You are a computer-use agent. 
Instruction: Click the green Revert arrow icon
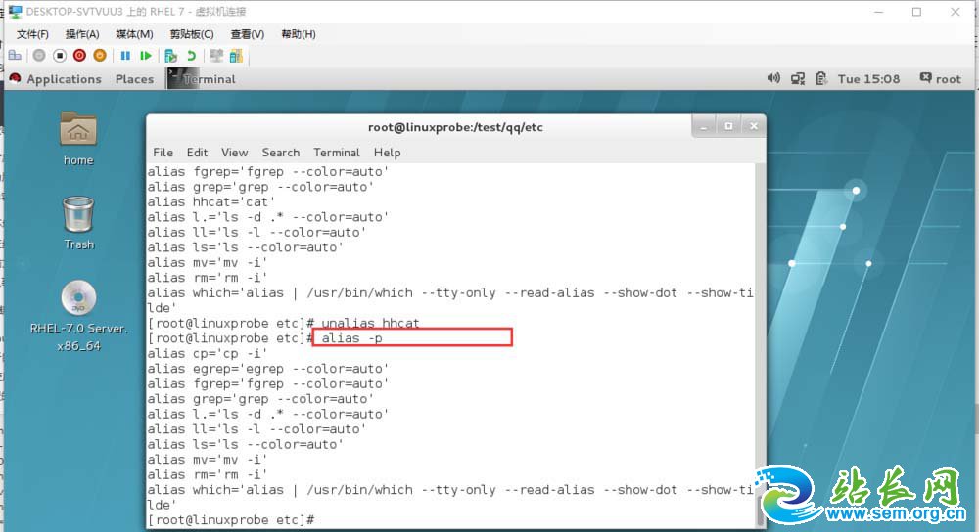tap(191, 56)
